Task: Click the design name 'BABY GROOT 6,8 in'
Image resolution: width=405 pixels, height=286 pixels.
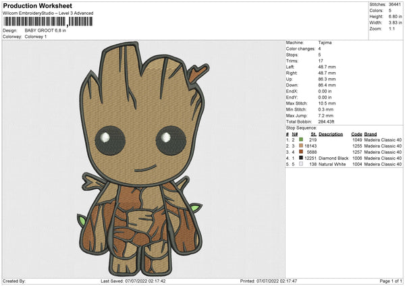Action: click(45, 30)
